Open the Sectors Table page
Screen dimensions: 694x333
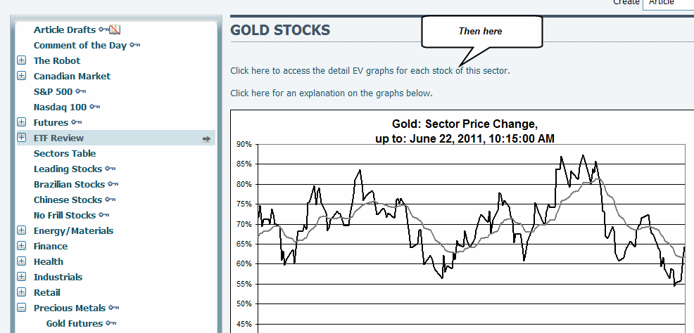[65, 153]
